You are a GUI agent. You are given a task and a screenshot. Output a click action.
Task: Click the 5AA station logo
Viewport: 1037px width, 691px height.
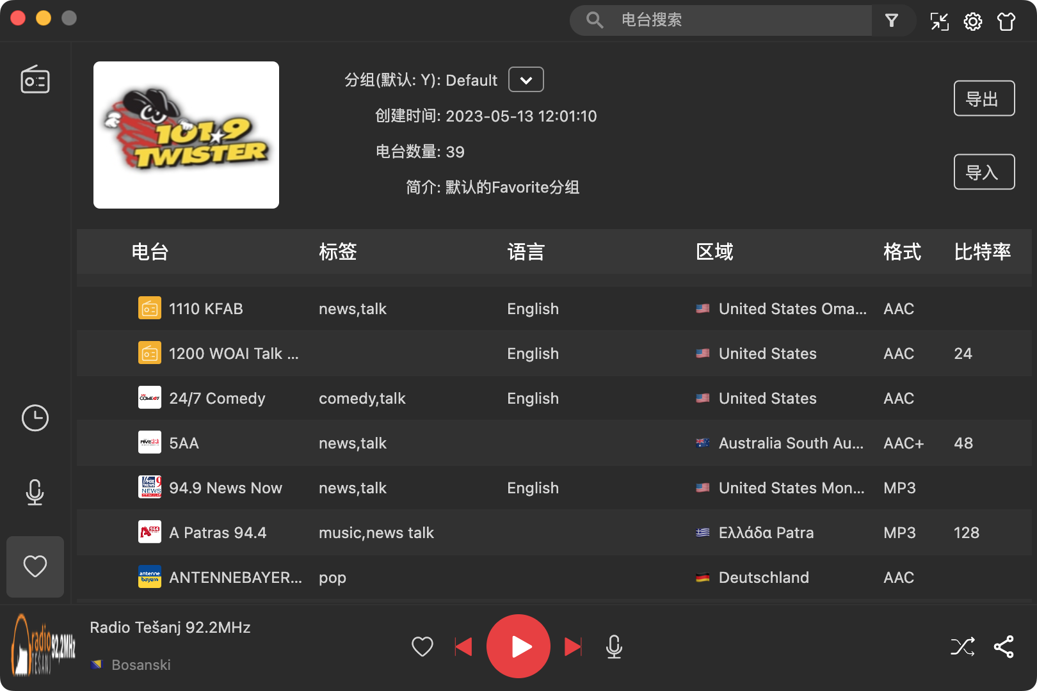pyautogui.click(x=150, y=443)
